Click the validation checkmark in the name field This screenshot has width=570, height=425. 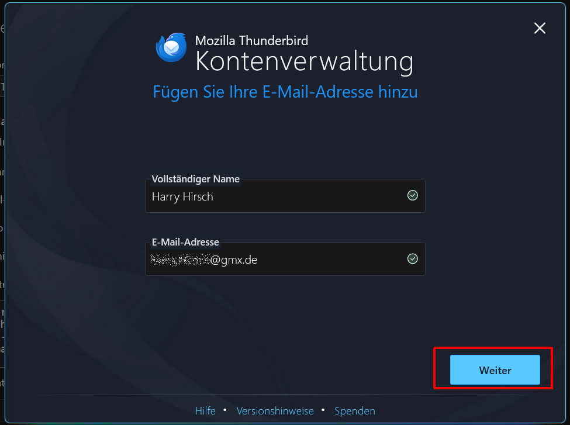point(412,196)
